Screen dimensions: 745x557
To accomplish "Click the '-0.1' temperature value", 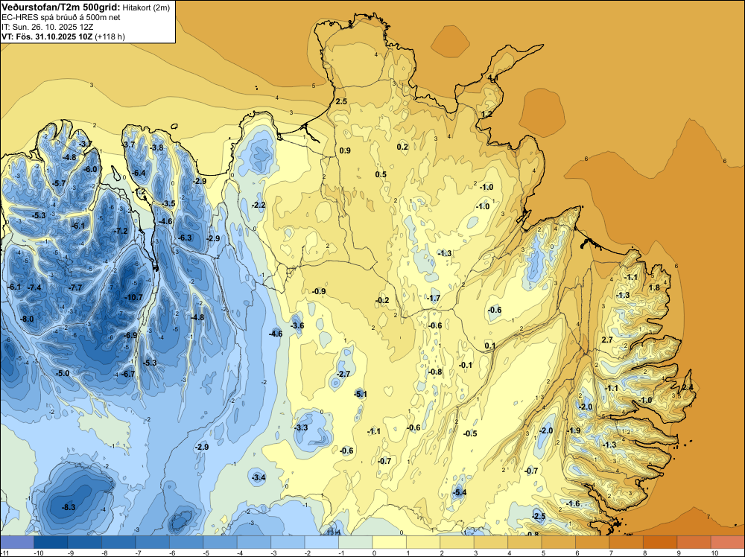I will 466,365.
